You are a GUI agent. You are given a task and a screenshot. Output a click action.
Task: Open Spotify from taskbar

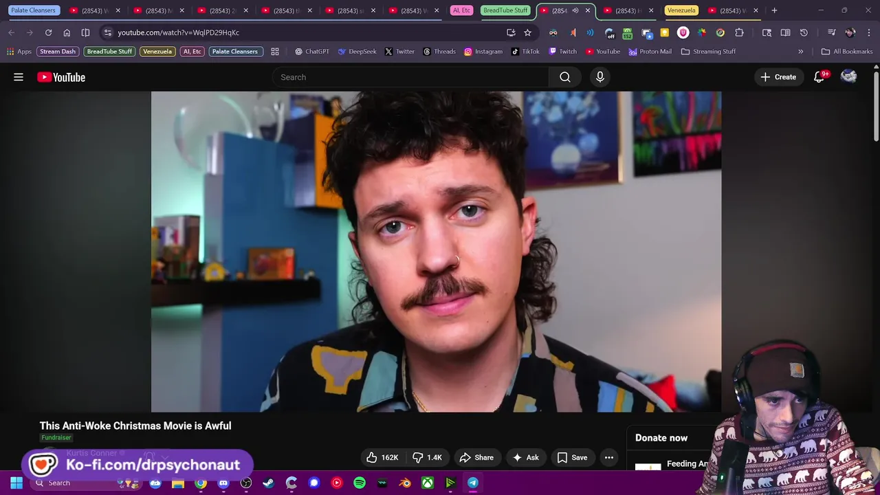click(360, 483)
